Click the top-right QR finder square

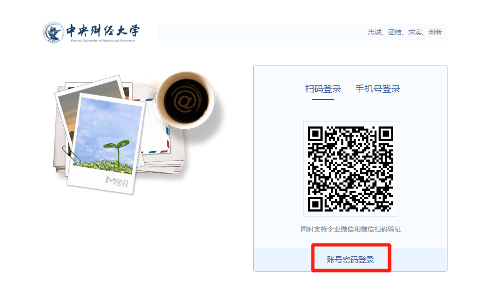pos(386,134)
